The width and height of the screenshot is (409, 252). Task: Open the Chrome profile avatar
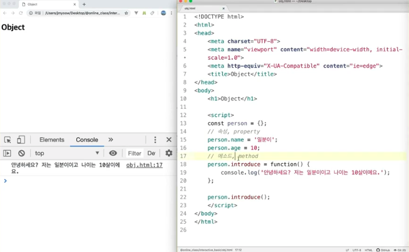(x=163, y=13)
